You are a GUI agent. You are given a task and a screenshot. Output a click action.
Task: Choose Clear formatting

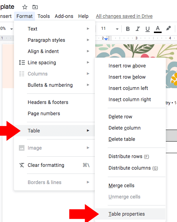click(55, 165)
